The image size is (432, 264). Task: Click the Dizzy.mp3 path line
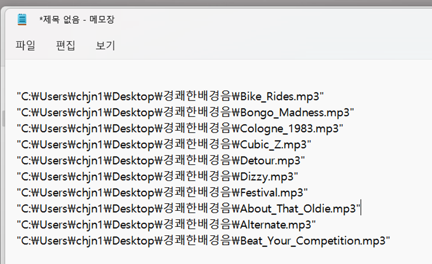157,177
